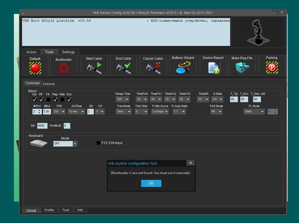Enable the F13..F24 Keys checkbox
Screen dimensions: 299x223
tap(98, 143)
